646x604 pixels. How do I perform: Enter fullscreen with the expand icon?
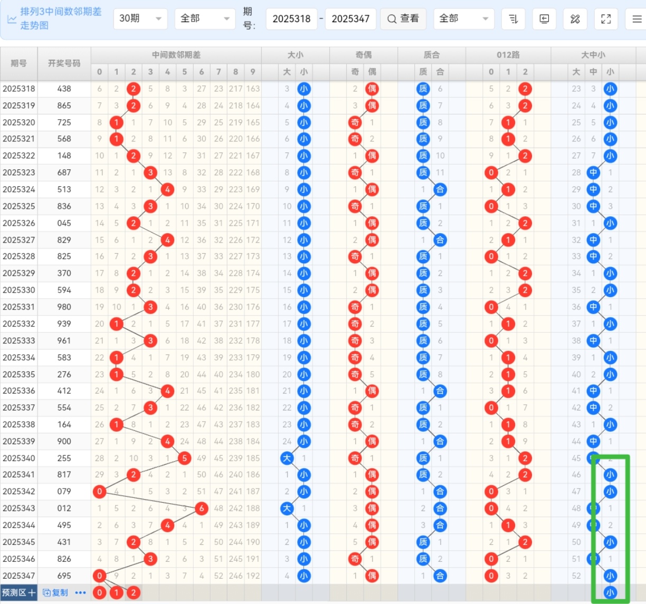pos(606,19)
